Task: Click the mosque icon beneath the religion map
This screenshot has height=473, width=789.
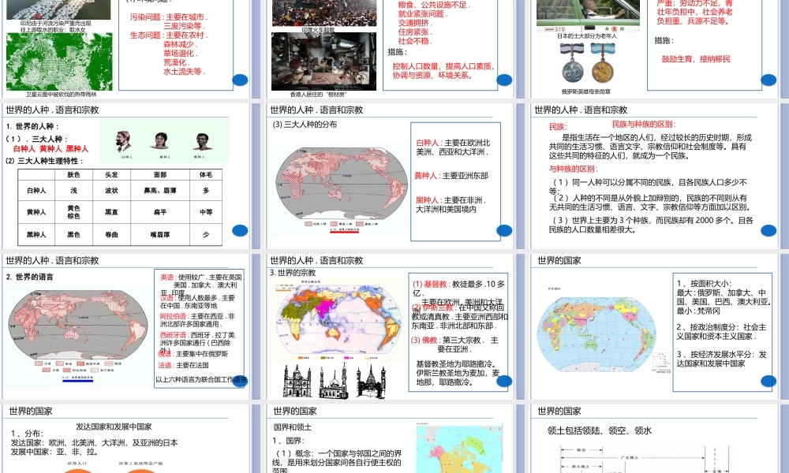Action: pos(333,383)
